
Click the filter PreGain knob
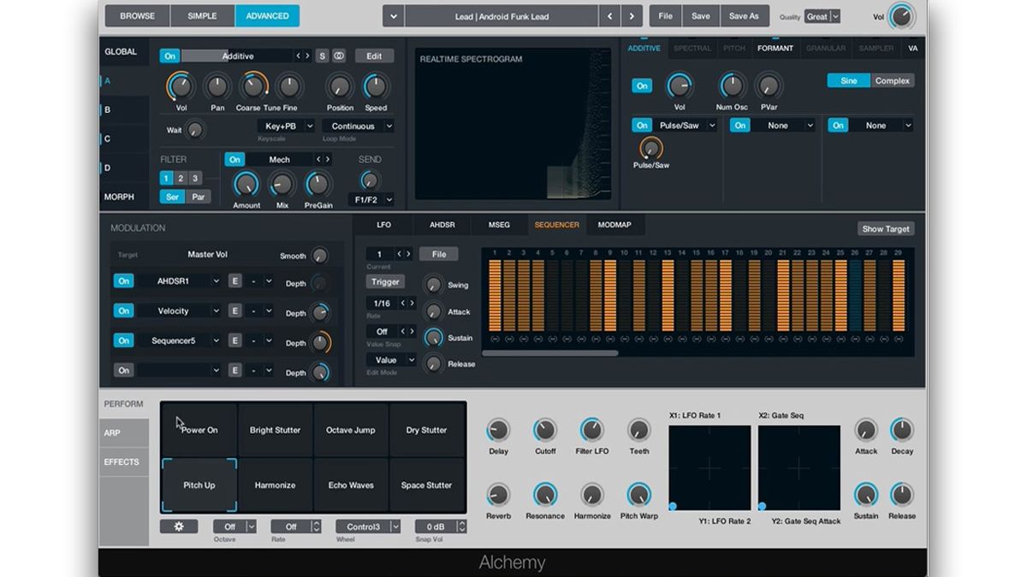(x=318, y=184)
